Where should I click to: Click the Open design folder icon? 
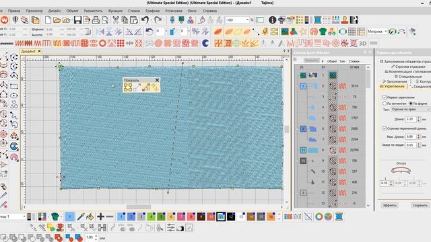click(x=57, y=20)
